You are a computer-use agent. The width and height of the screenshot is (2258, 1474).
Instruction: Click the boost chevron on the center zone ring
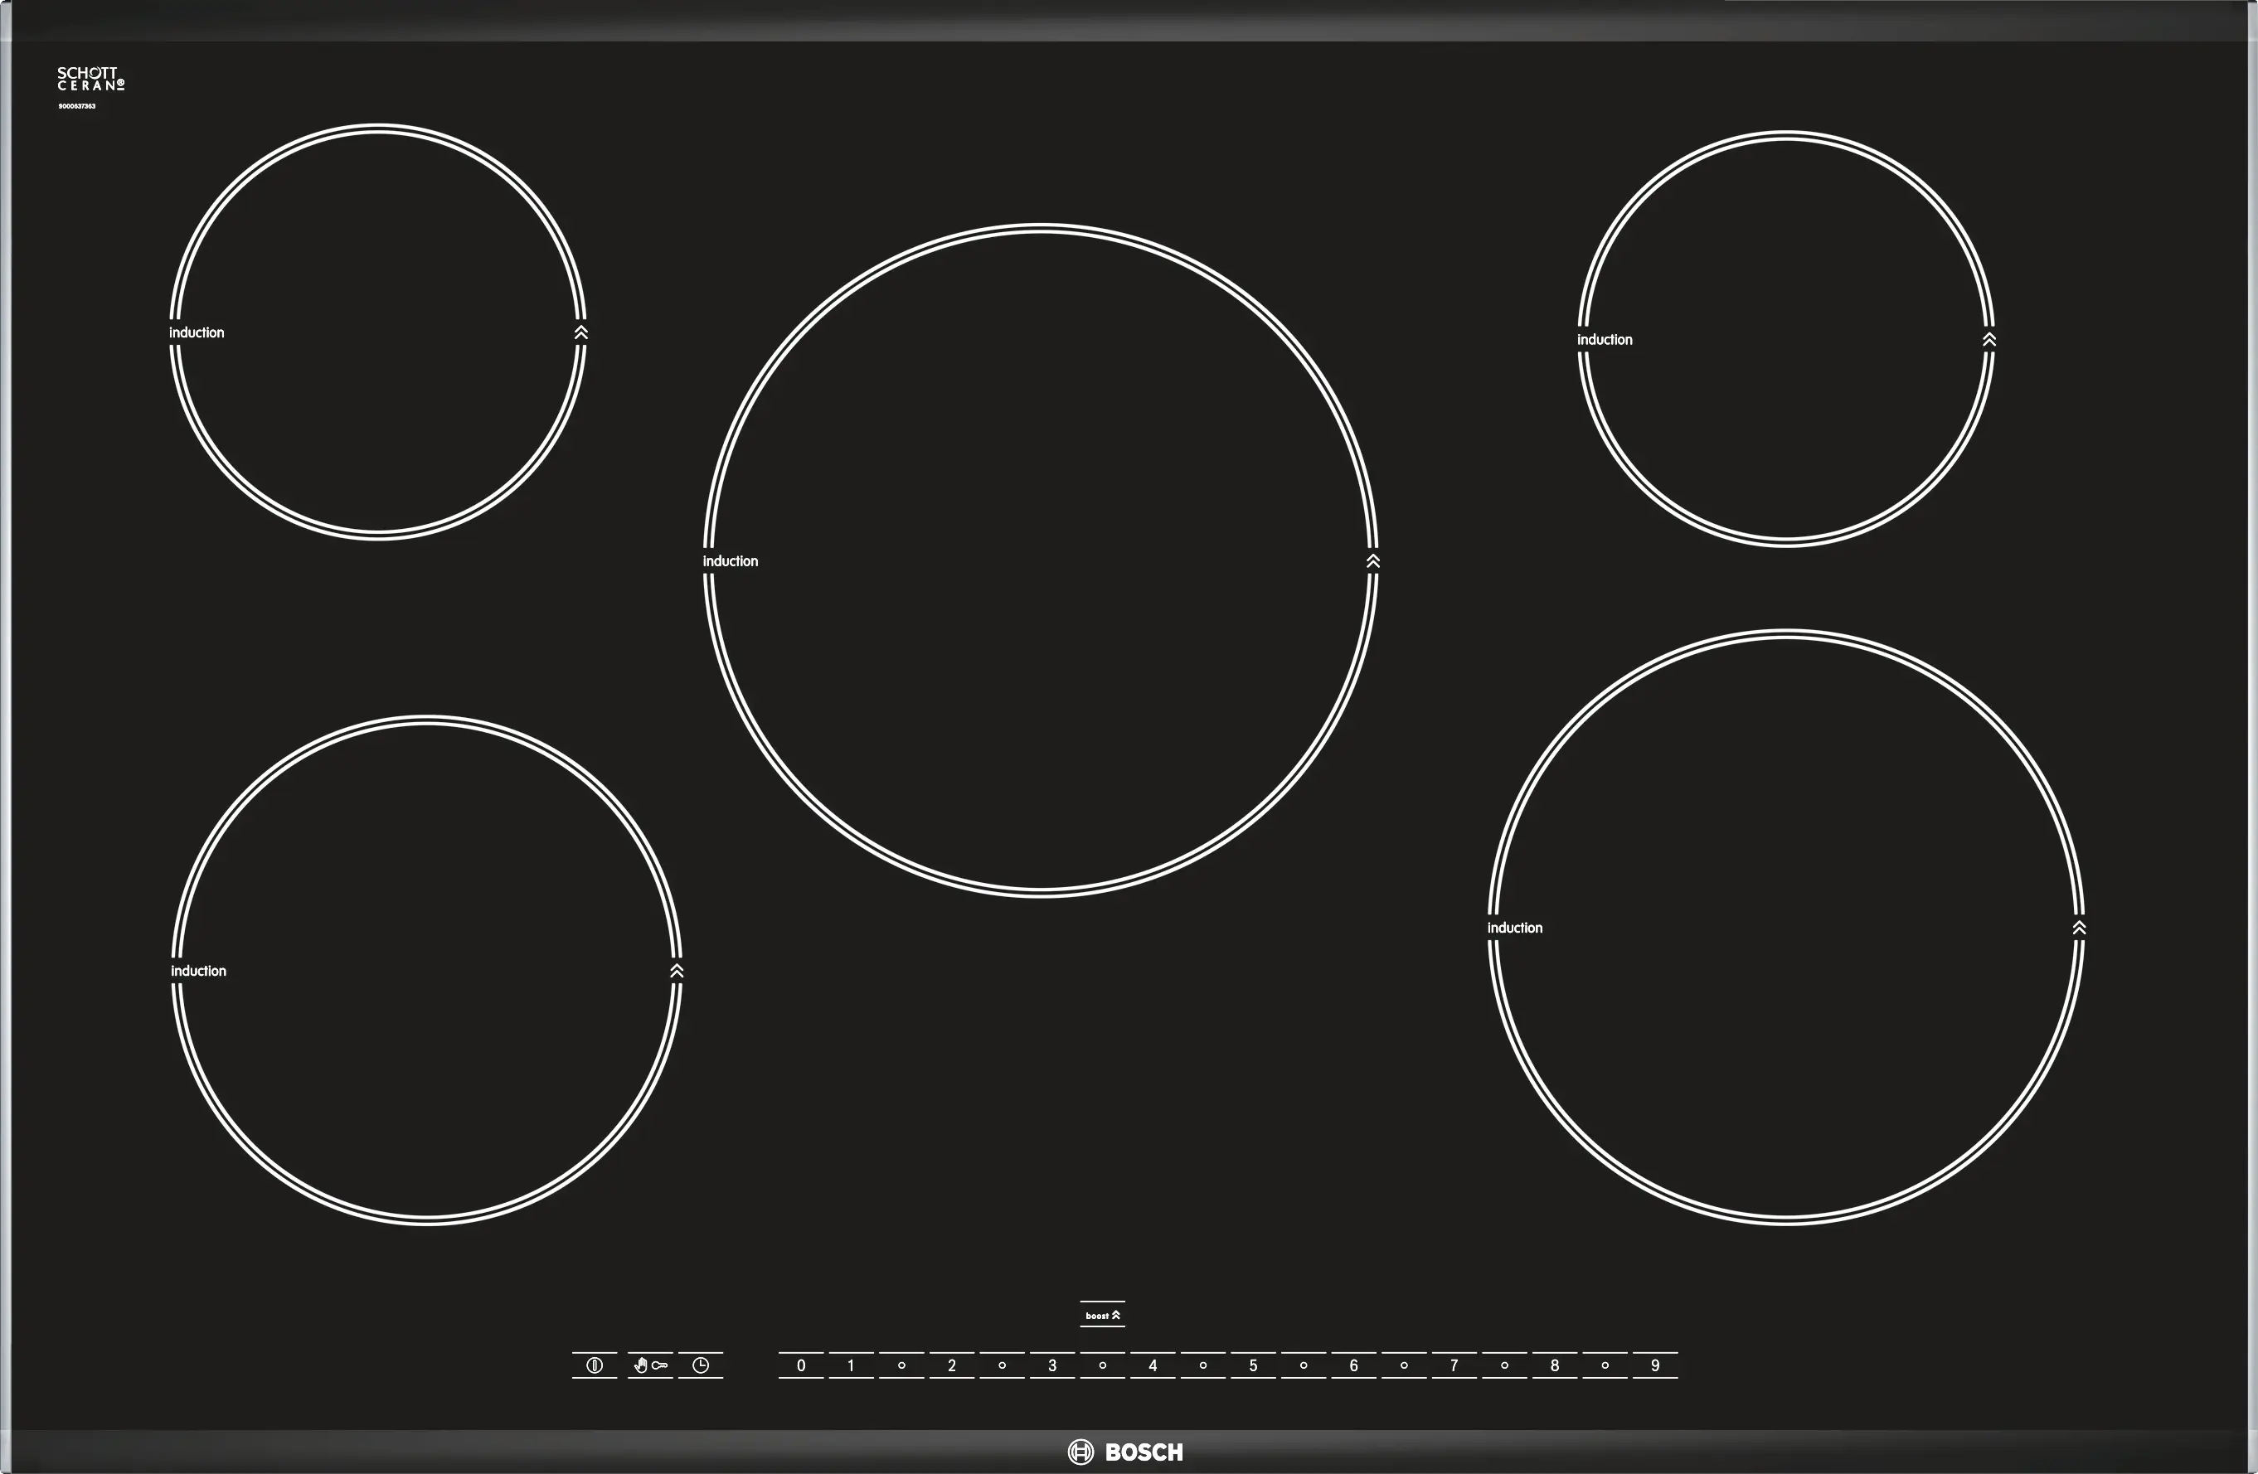[x=1373, y=561]
